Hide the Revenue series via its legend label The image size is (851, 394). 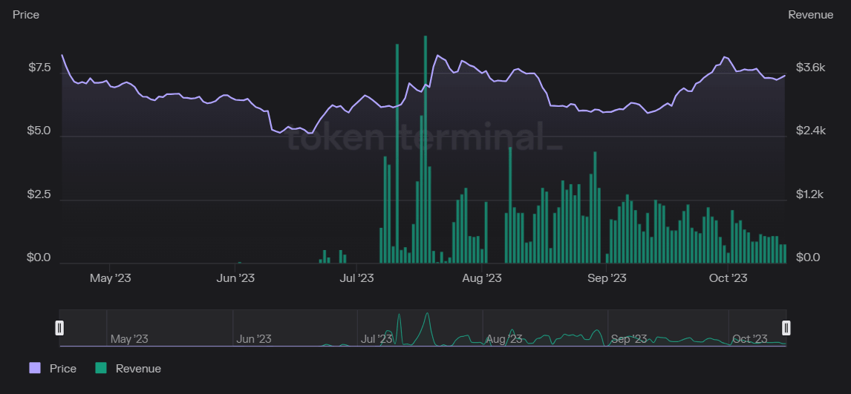pos(138,368)
